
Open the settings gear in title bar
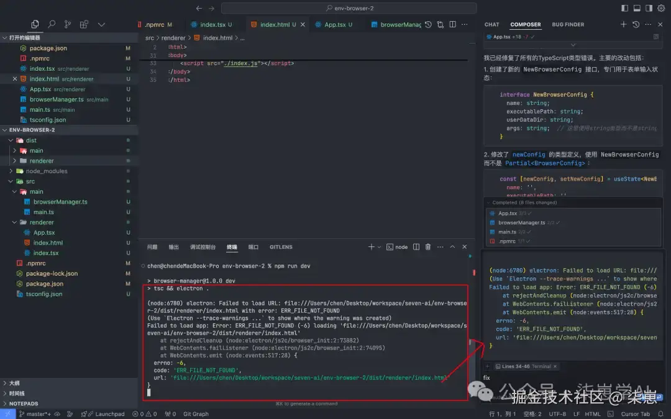point(660,8)
